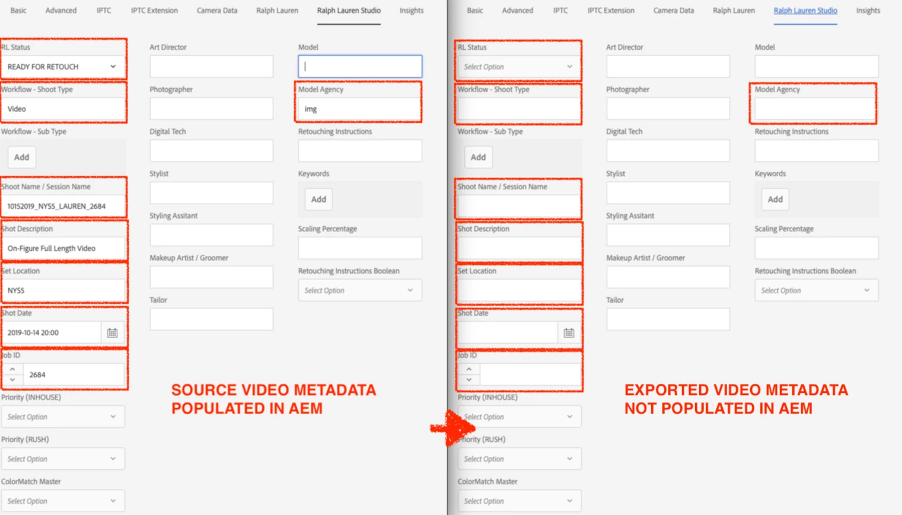Click Retouching Instructions field in left panel
Image resolution: width=902 pixels, height=515 pixels.
[360, 151]
